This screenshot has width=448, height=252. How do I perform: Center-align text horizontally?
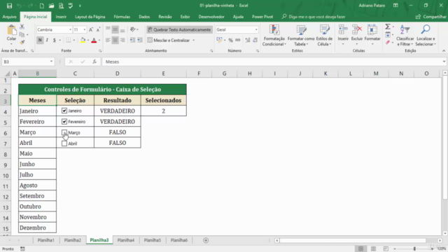coord(115,41)
